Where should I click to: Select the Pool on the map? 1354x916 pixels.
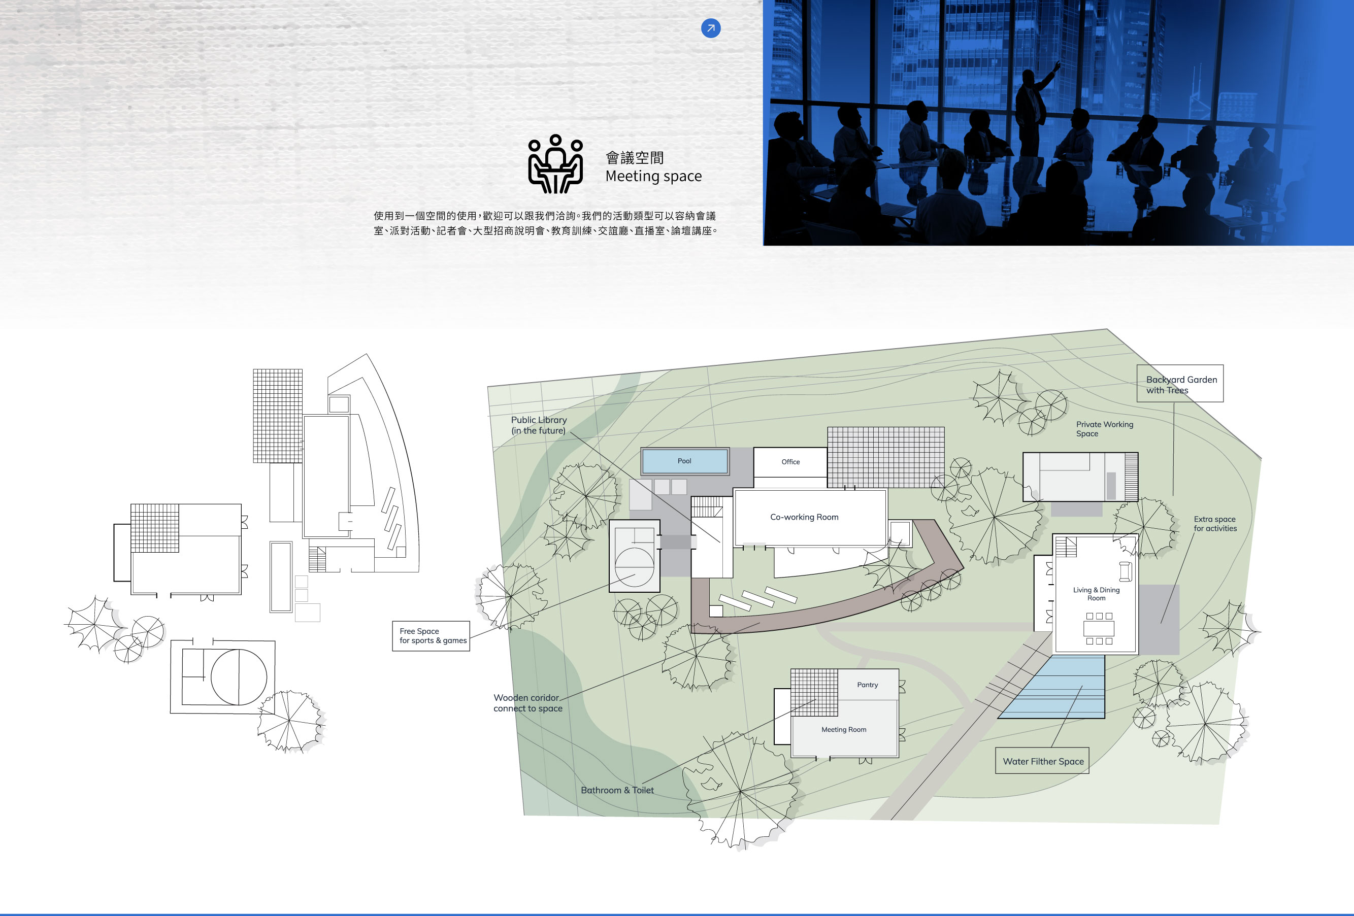[684, 461]
